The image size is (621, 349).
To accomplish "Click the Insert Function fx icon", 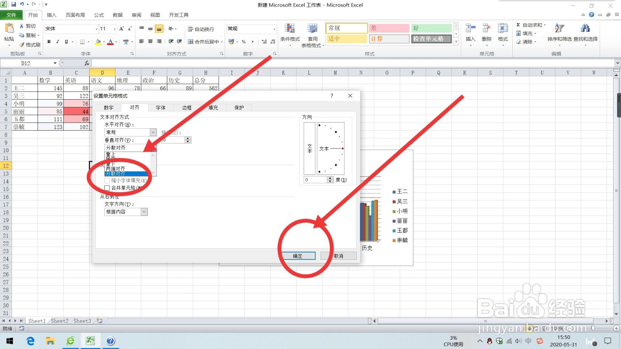I will pos(87,63).
